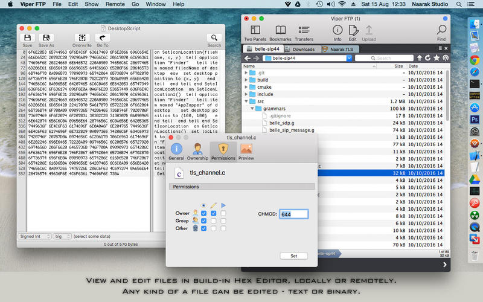Open Photoshop from the Dock
Viewport: 483px width, 302px height.
coord(475,119)
